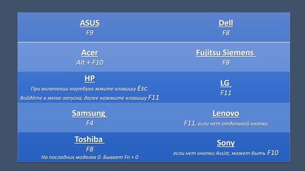Click the F9 key label under ASUS
This screenshot has height=171, width=305.
coord(90,33)
